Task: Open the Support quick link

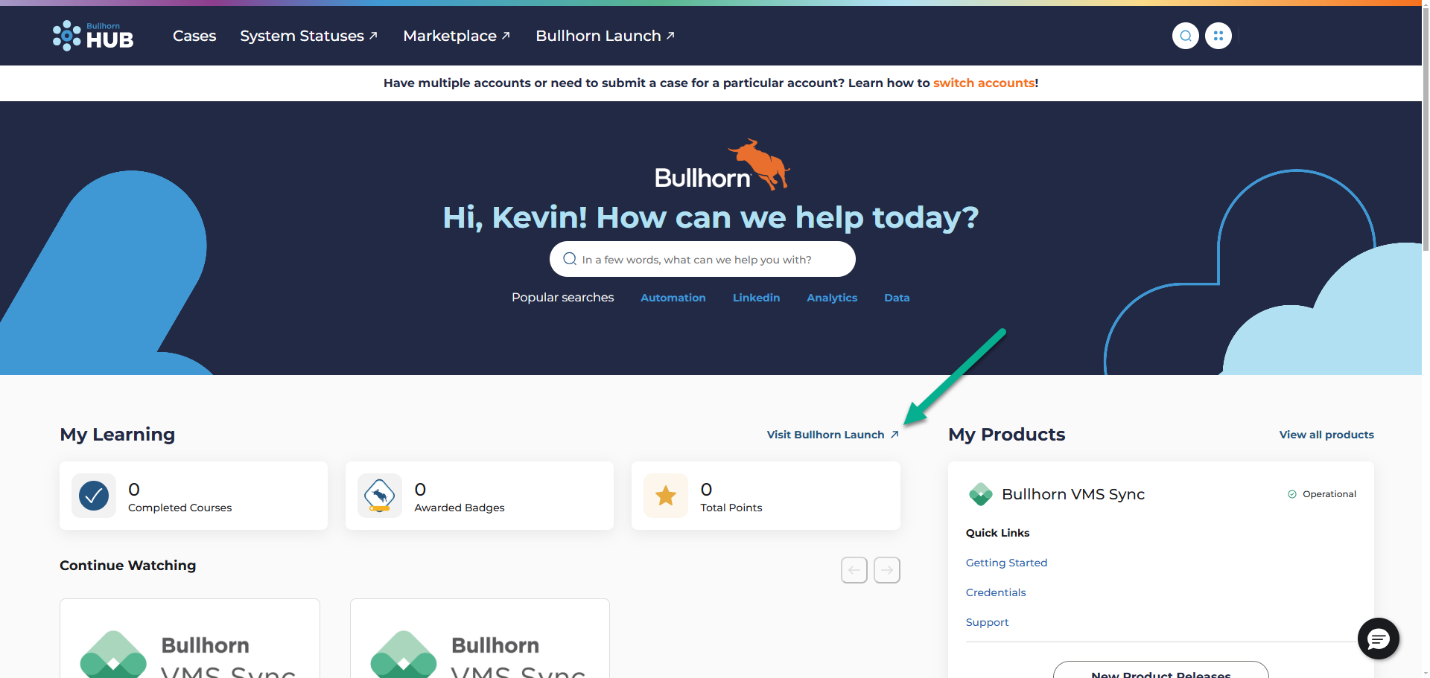Action: click(987, 622)
